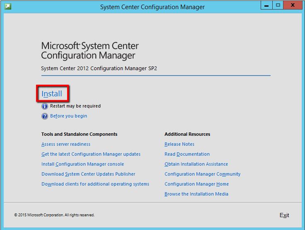This screenshot has height=230, width=305.
Task: Close the setup window with red X
Action: pyautogui.click(x=293, y=5)
